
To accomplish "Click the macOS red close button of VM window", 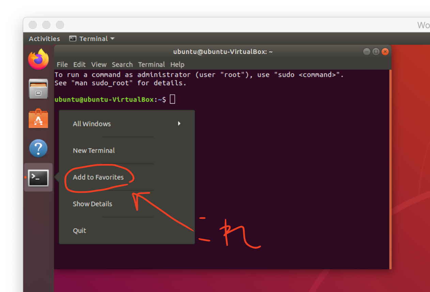I will (33, 25).
